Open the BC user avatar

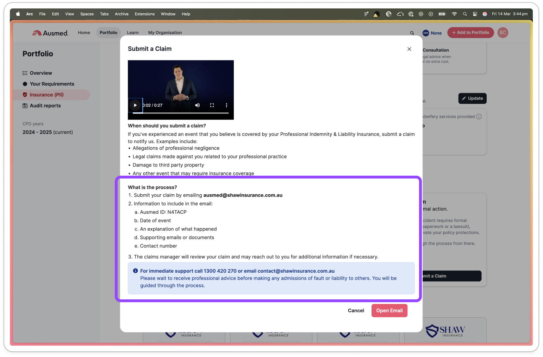(503, 33)
